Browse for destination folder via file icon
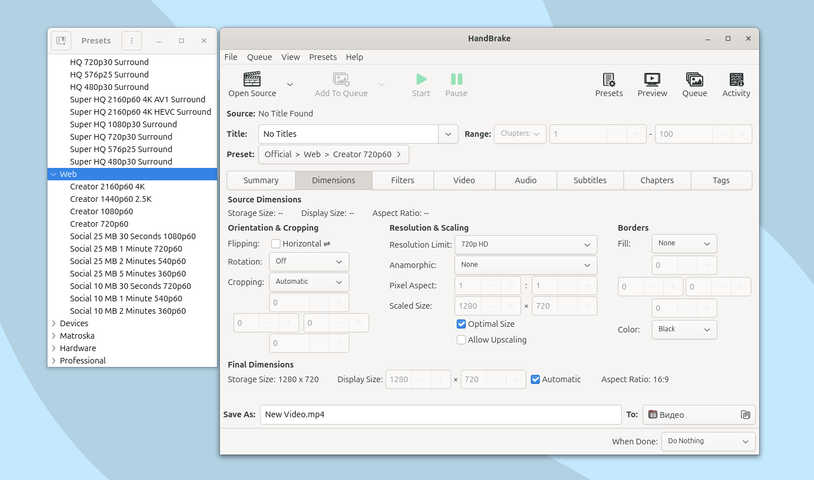 [x=746, y=414]
